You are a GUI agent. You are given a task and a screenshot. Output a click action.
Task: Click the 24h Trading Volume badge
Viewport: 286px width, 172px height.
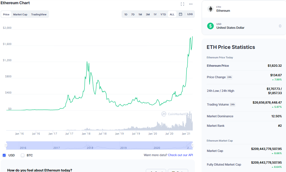tap(232, 104)
